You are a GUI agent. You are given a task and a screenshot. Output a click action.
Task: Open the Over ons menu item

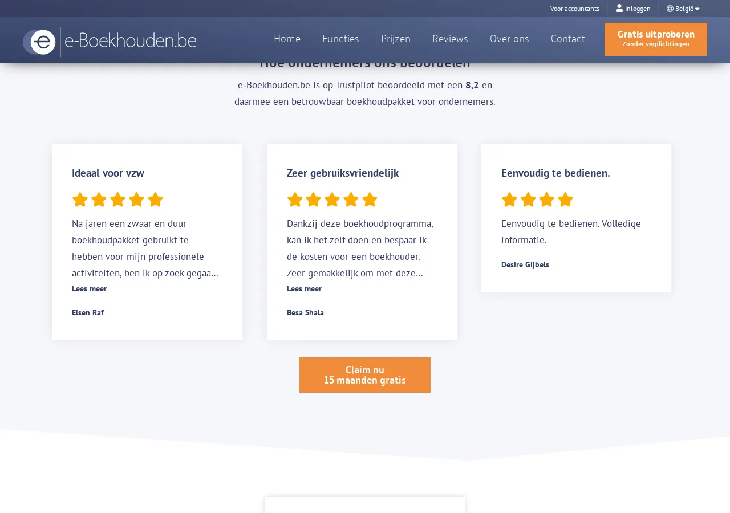point(509,39)
